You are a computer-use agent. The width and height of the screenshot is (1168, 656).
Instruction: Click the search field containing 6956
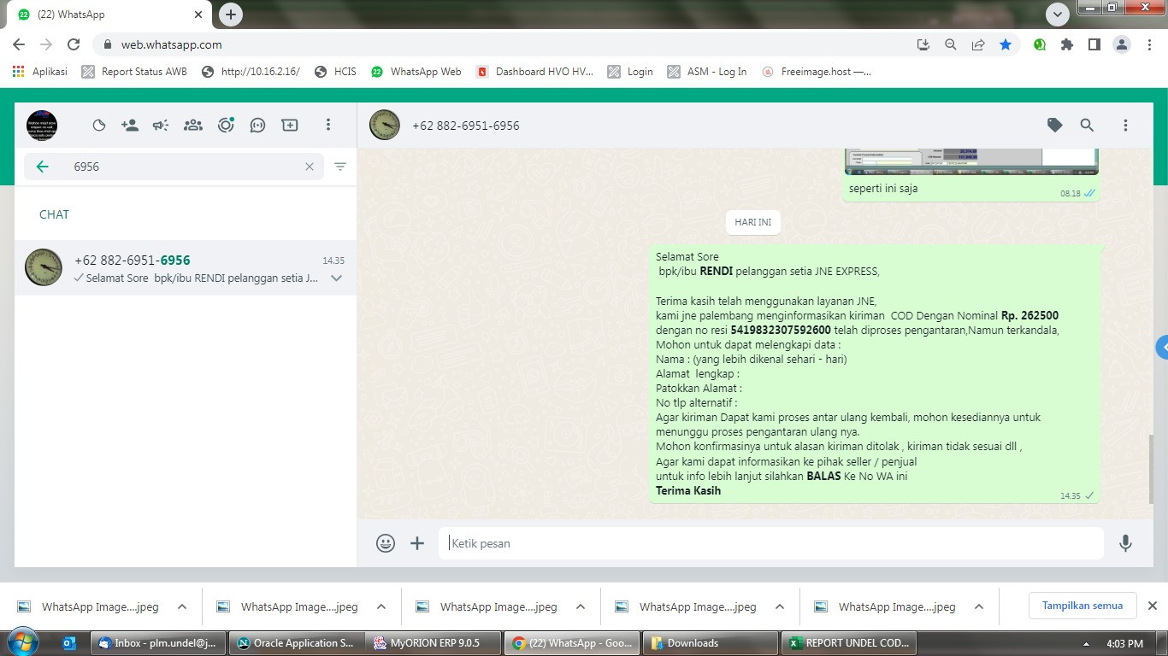(174, 167)
